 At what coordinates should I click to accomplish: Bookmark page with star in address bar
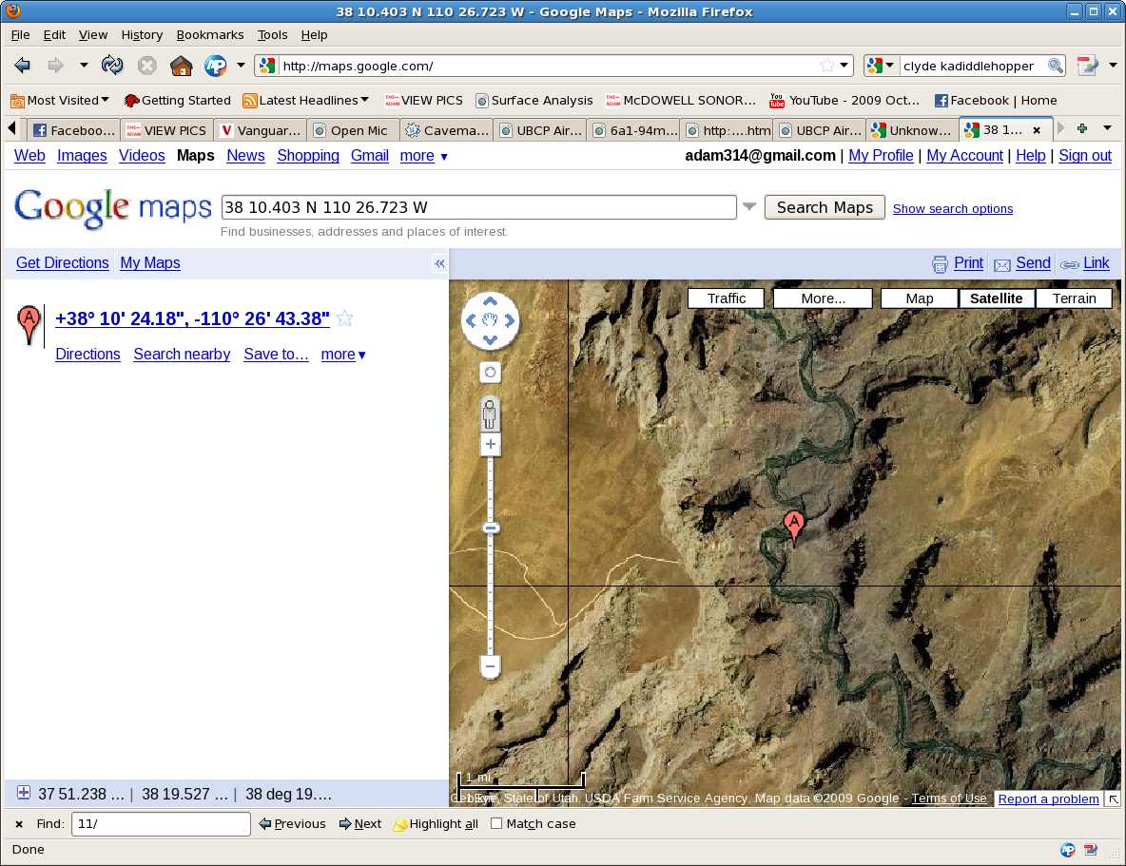click(827, 66)
